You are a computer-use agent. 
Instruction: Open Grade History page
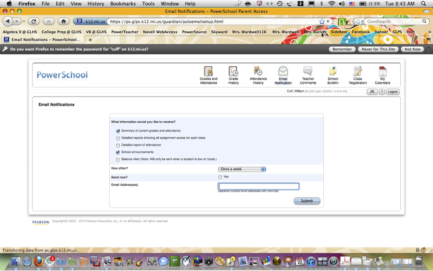pos(233,75)
